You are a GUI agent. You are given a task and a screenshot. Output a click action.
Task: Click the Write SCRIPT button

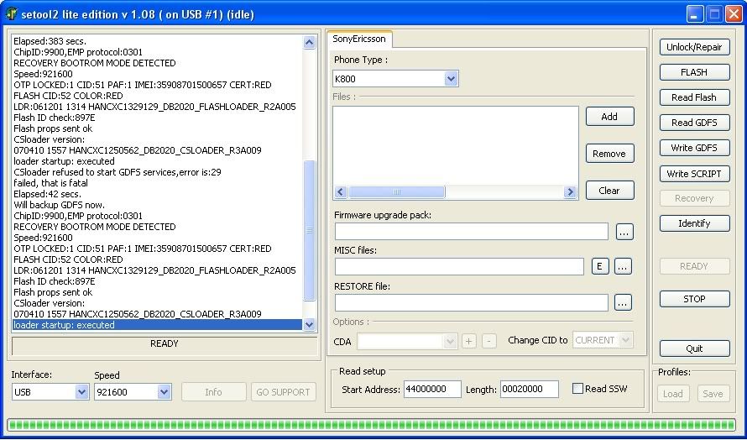pyautogui.click(x=694, y=174)
